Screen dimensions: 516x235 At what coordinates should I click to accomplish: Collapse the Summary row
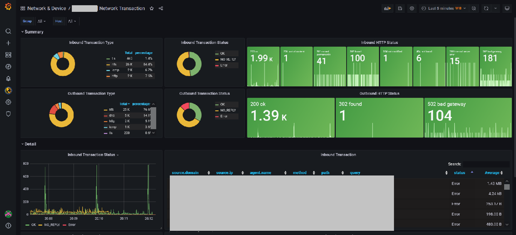pyautogui.click(x=32, y=32)
